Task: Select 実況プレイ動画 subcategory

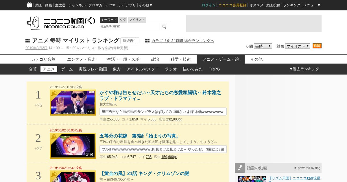Action: click(x=93, y=69)
